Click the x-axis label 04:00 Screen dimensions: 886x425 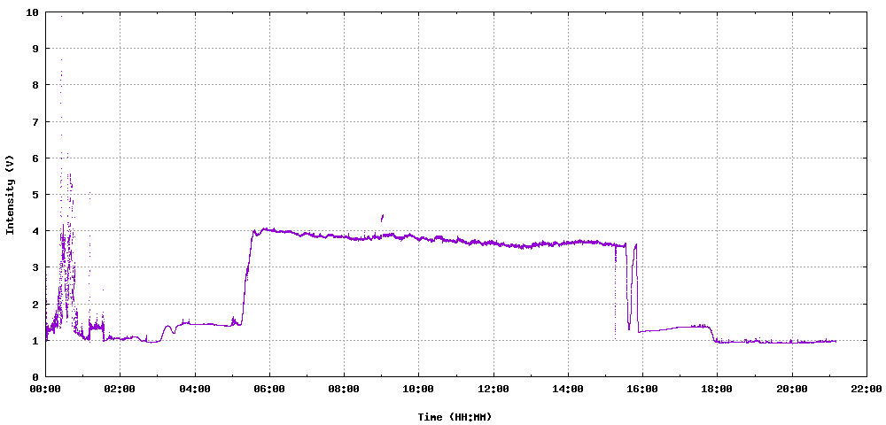(195, 389)
